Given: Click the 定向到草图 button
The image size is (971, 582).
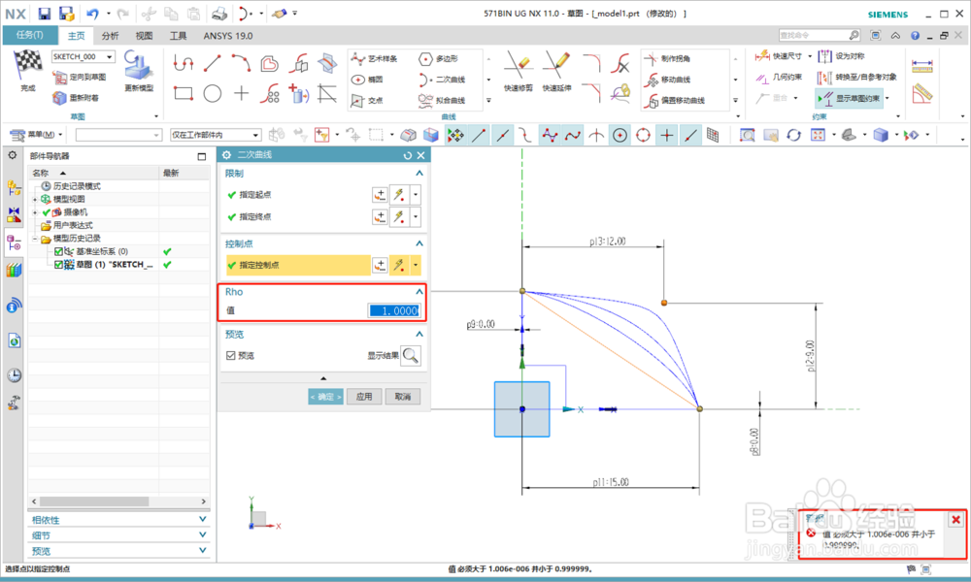Looking at the screenshot, I should 80,78.
